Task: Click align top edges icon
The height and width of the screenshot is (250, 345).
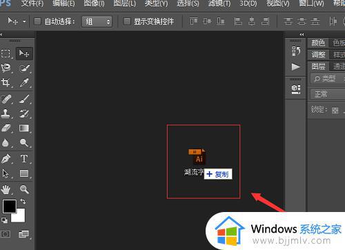Action: click(x=194, y=21)
